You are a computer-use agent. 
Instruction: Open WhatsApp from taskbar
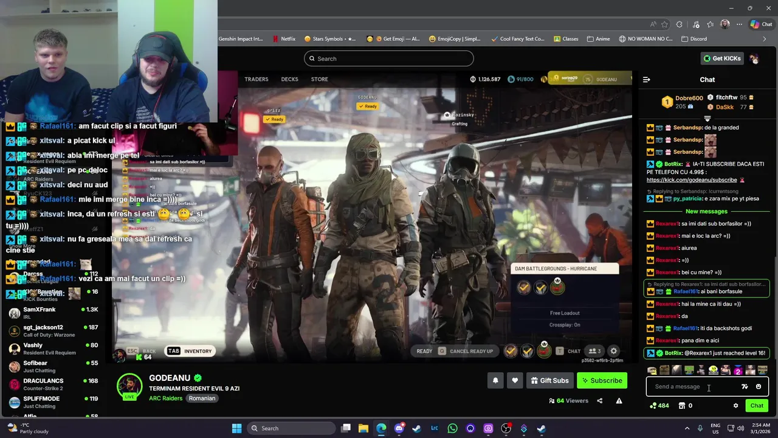(452, 428)
